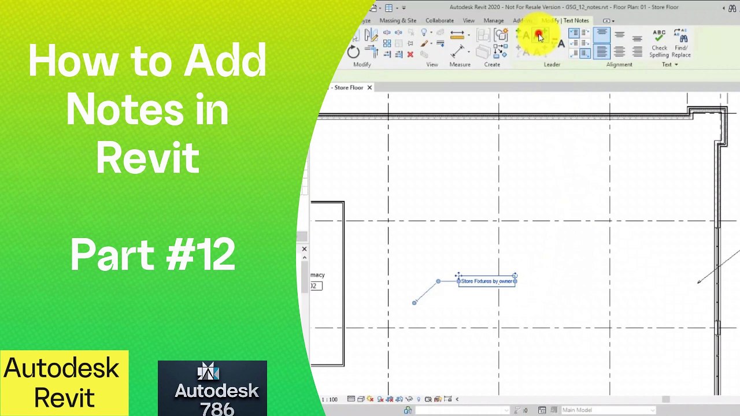Click the Trim/Extend tool beside Rotate
The image size is (740, 416).
click(x=371, y=52)
